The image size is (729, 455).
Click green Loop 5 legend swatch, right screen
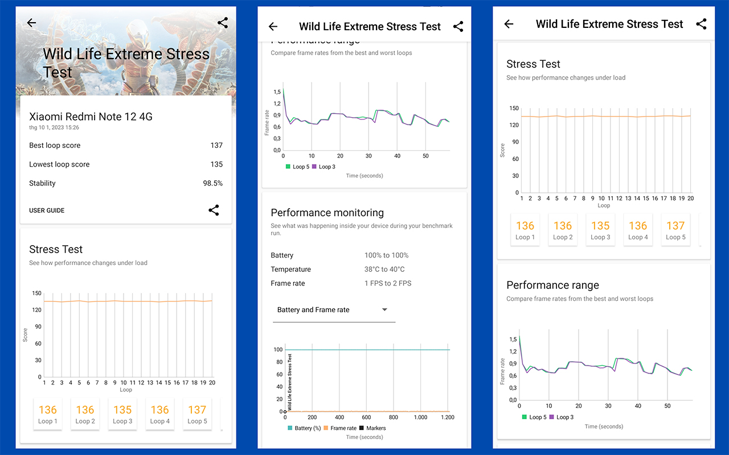click(x=525, y=417)
